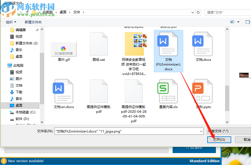Viewport: 251px width, 165px height.
Task: Open the 组织 dropdown menu
Action: point(11,22)
